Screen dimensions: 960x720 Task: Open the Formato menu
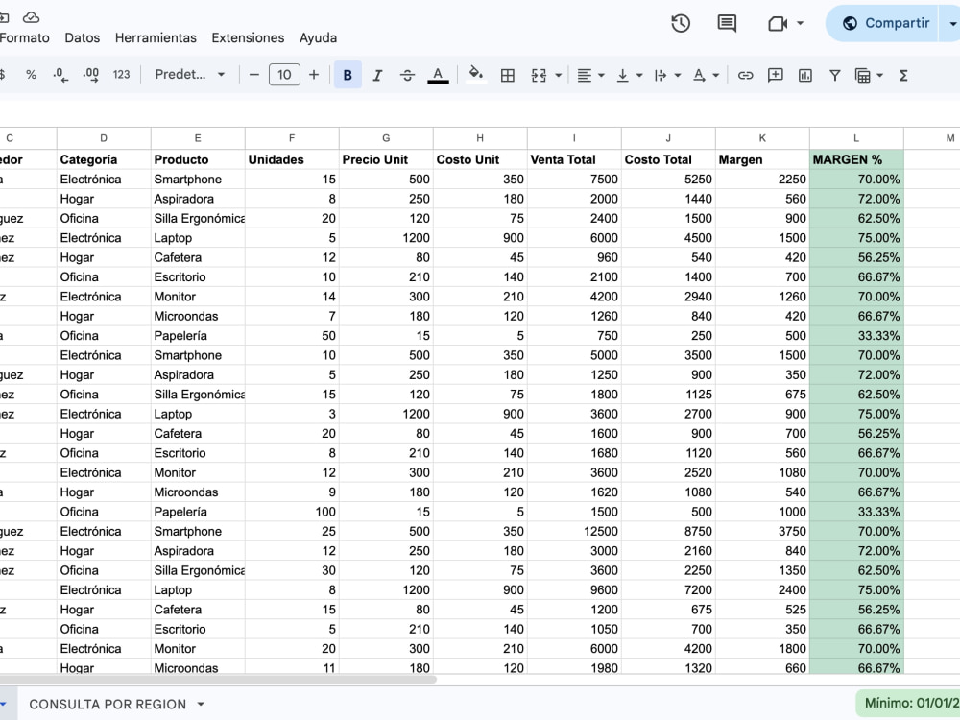click(x=25, y=38)
